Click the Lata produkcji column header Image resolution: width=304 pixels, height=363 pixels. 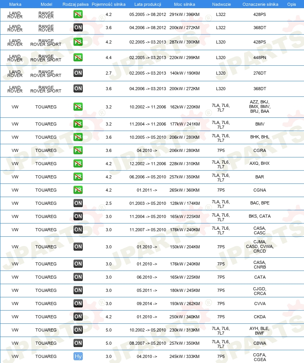click(148, 4)
